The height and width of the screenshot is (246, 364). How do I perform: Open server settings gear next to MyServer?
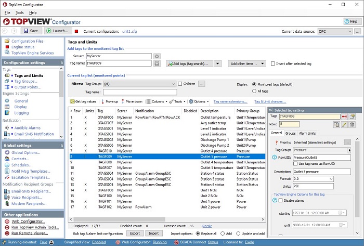(157, 56)
